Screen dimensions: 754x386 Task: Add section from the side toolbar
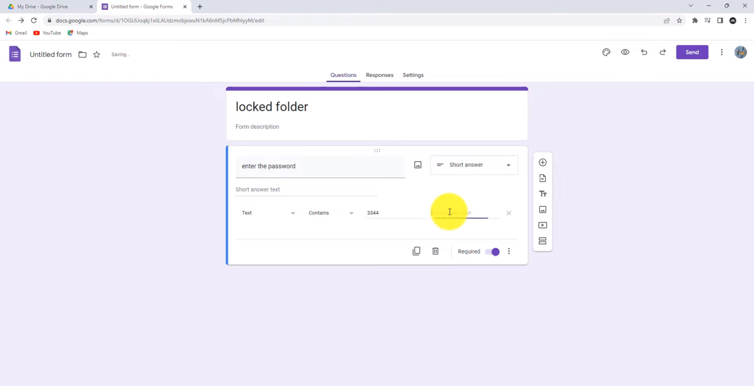pos(542,241)
